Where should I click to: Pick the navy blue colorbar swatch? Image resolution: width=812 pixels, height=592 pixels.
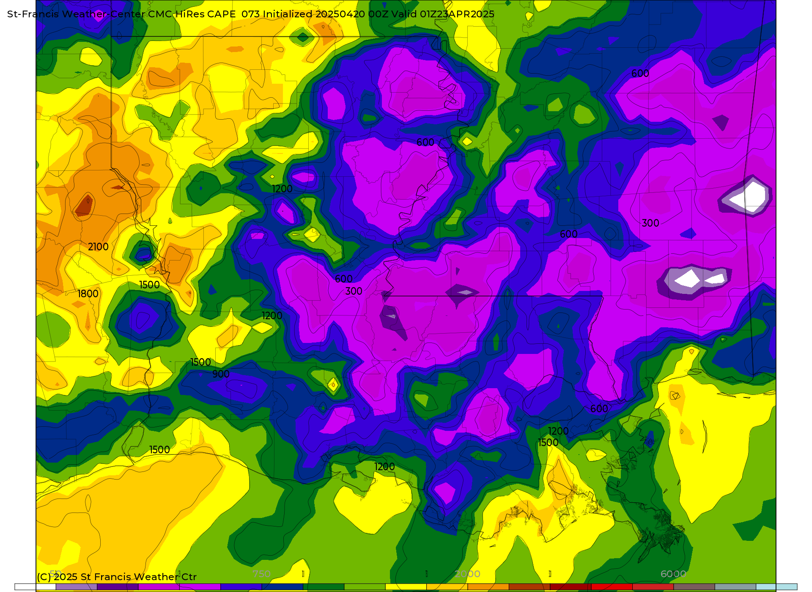click(x=283, y=587)
